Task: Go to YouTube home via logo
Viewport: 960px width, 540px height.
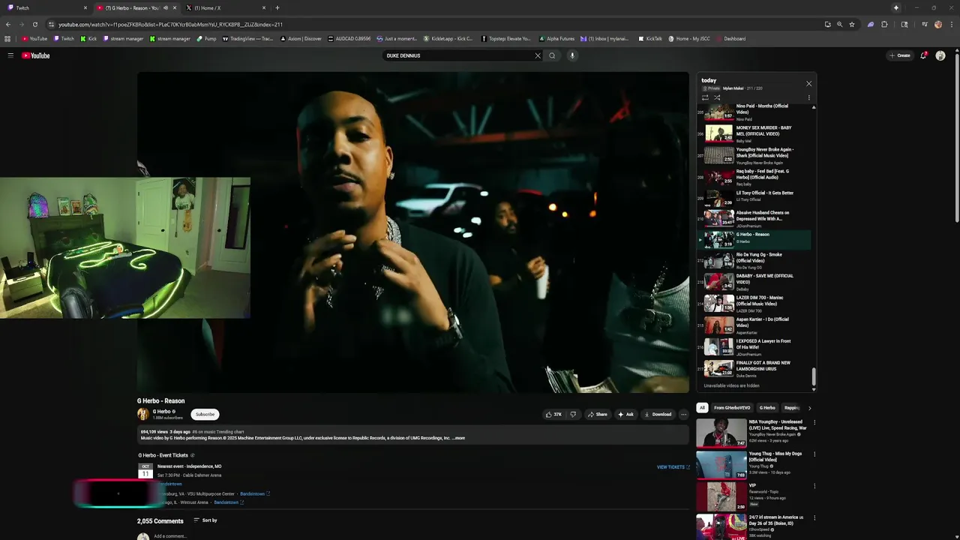Action: pyautogui.click(x=35, y=55)
